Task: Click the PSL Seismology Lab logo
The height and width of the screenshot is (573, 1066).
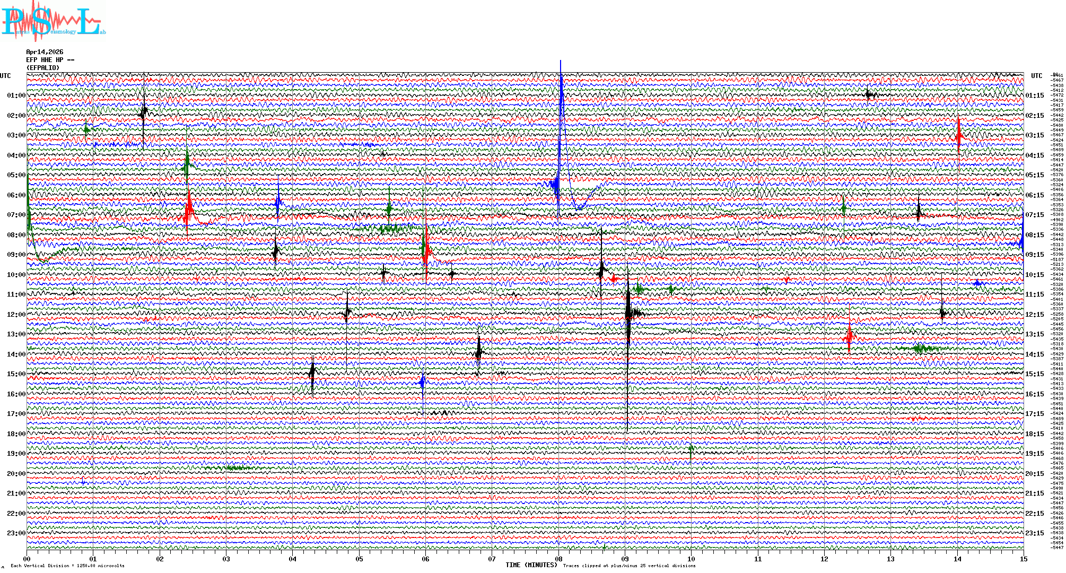Action: pos(53,21)
